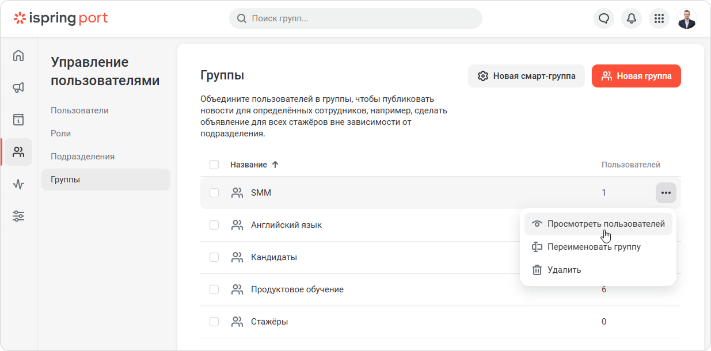Open the notifications bell icon
The height and width of the screenshot is (351, 711).
[632, 18]
